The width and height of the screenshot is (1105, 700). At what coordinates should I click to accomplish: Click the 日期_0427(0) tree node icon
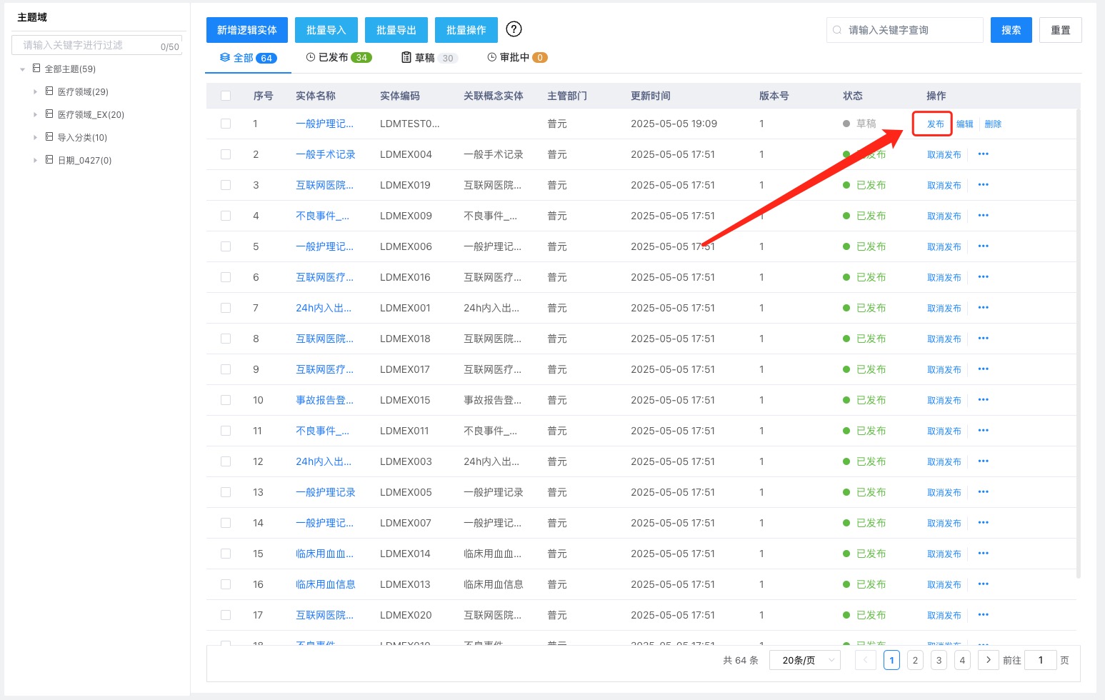(49, 160)
